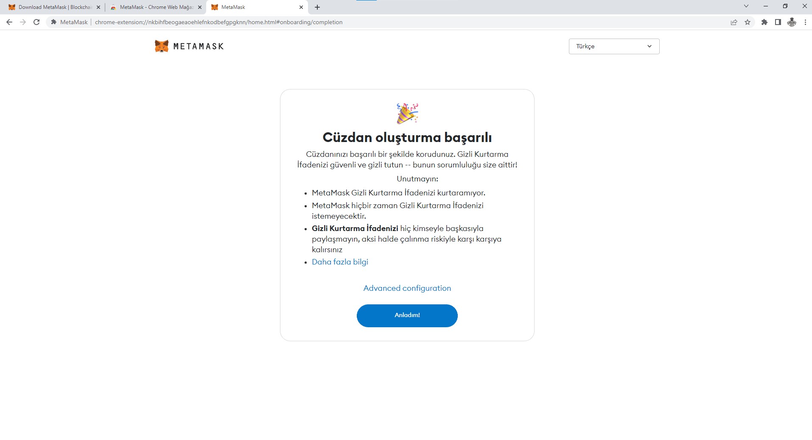Viewport: 812px width, 440px height.
Task: Reload the page with the refresh icon
Action: [x=36, y=22]
